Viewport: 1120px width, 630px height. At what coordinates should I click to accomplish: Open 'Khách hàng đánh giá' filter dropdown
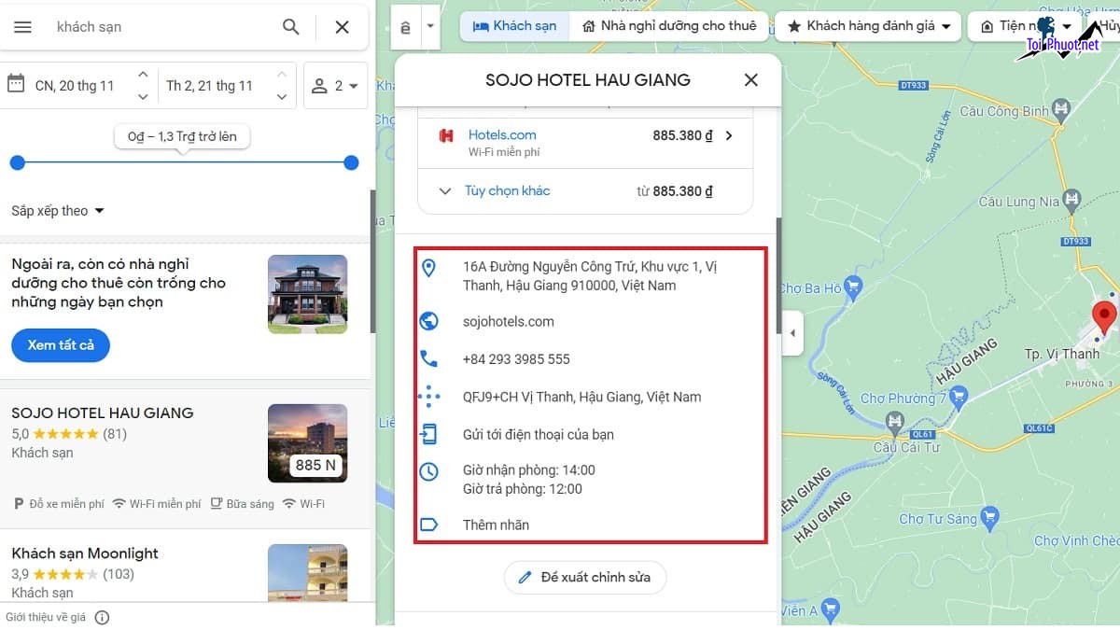869,26
